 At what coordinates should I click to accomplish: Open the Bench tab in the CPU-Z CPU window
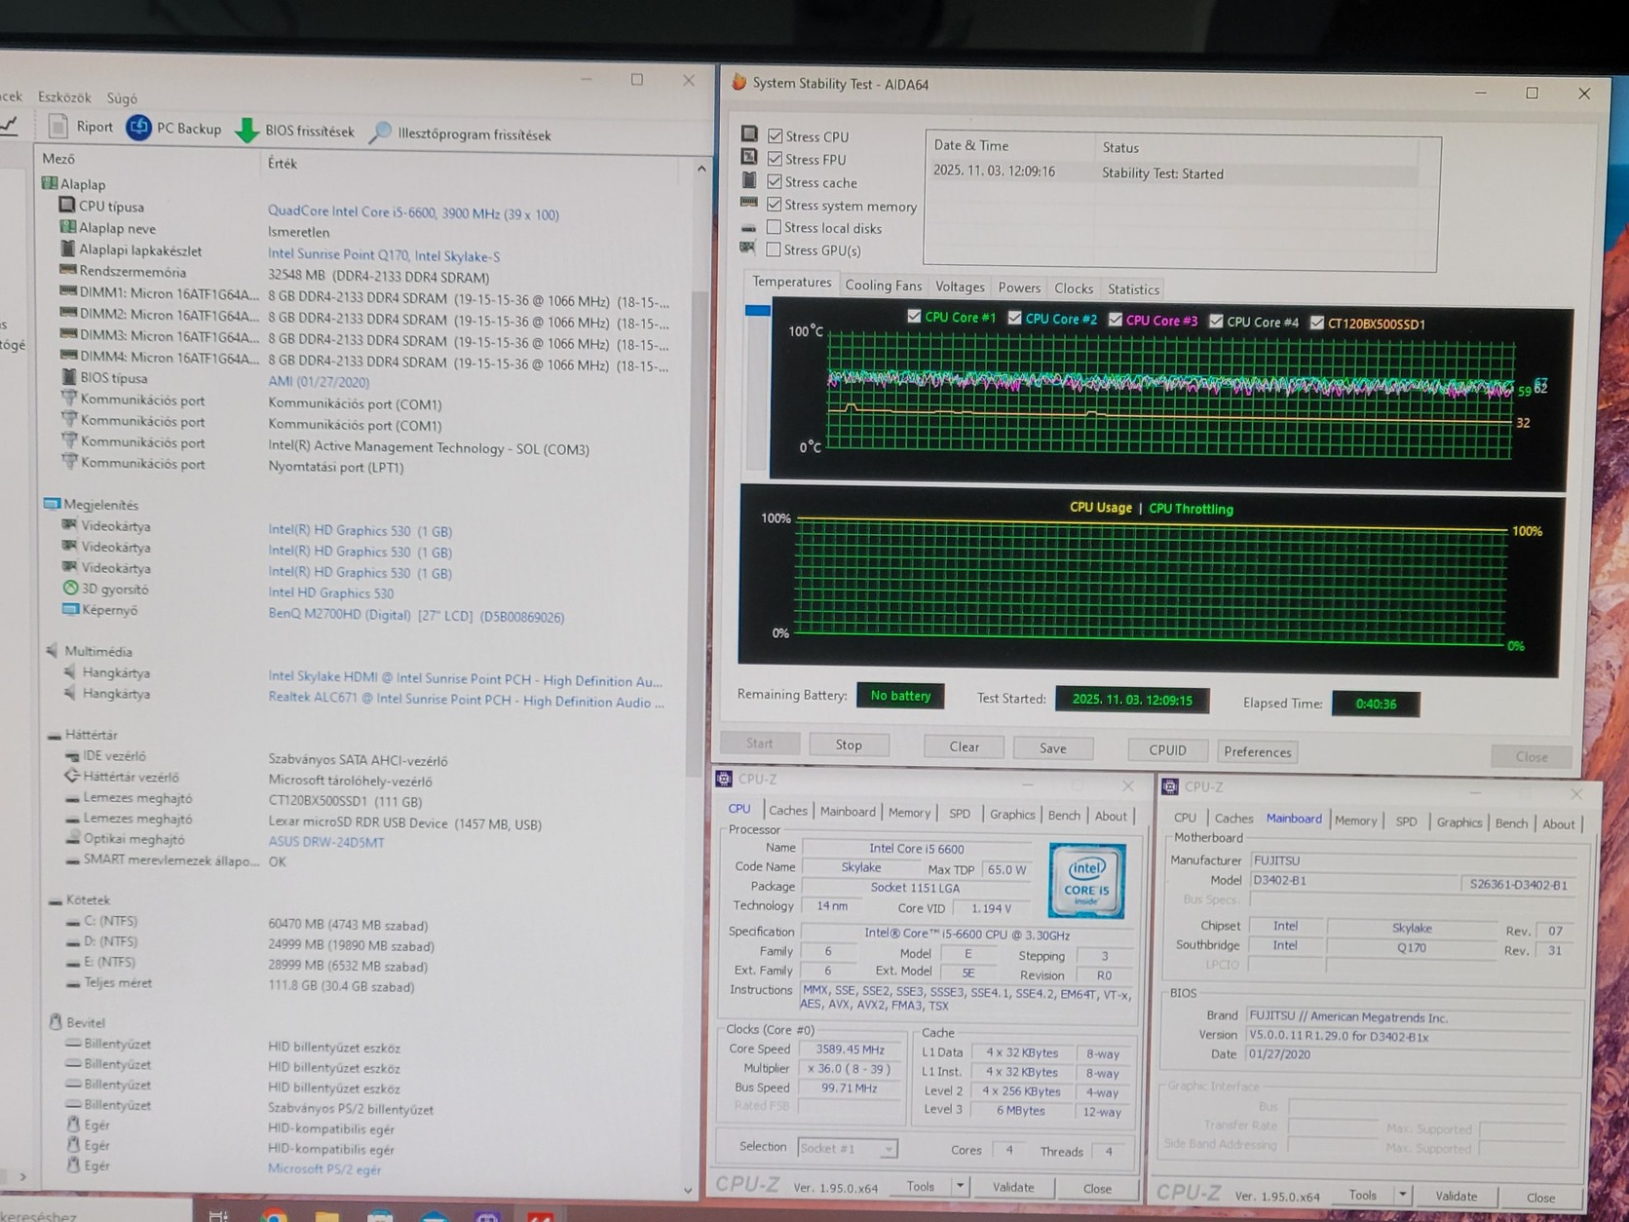1064,816
